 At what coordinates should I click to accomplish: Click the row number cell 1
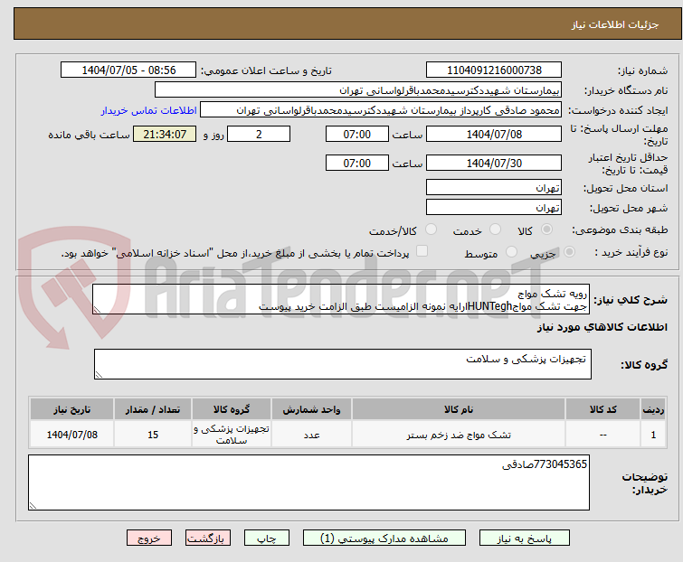[653, 435]
